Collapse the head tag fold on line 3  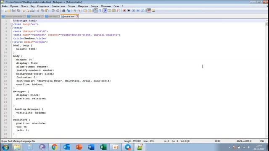click(x=12, y=28)
